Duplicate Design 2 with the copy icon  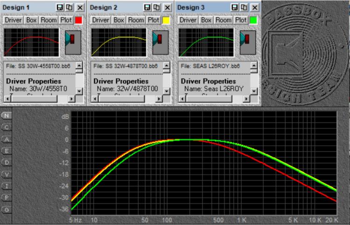pos(157,7)
